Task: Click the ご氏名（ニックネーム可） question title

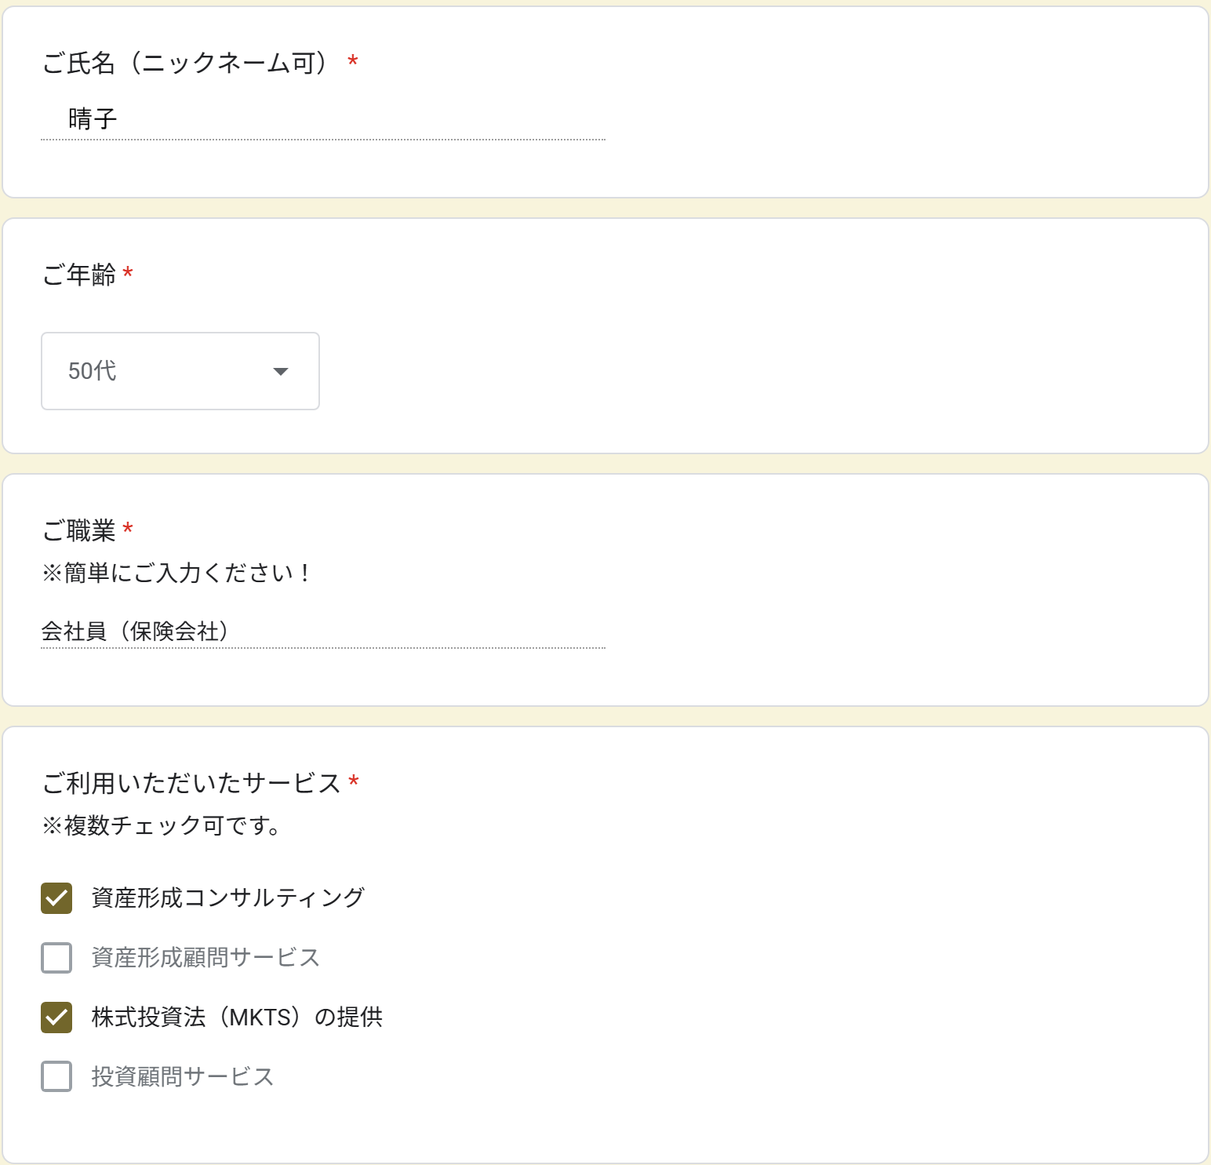Action: [185, 63]
